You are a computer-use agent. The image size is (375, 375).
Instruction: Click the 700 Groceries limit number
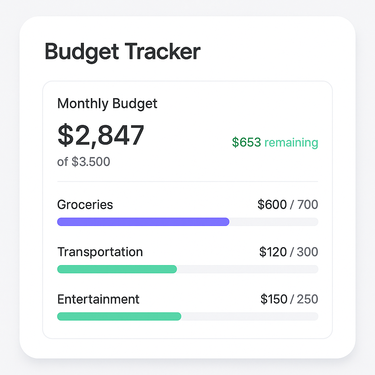[x=308, y=204]
